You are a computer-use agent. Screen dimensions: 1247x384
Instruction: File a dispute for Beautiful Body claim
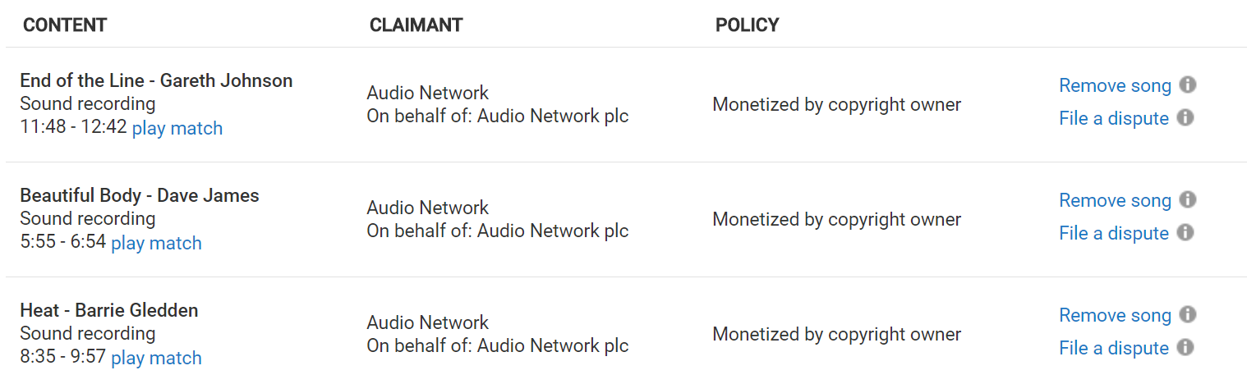point(1114,233)
